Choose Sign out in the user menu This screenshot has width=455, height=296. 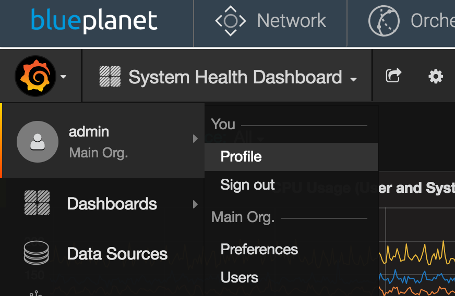coord(247,184)
